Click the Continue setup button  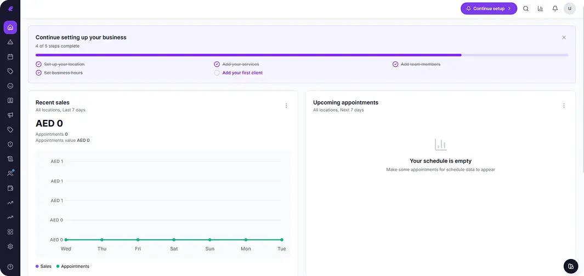click(x=489, y=9)
